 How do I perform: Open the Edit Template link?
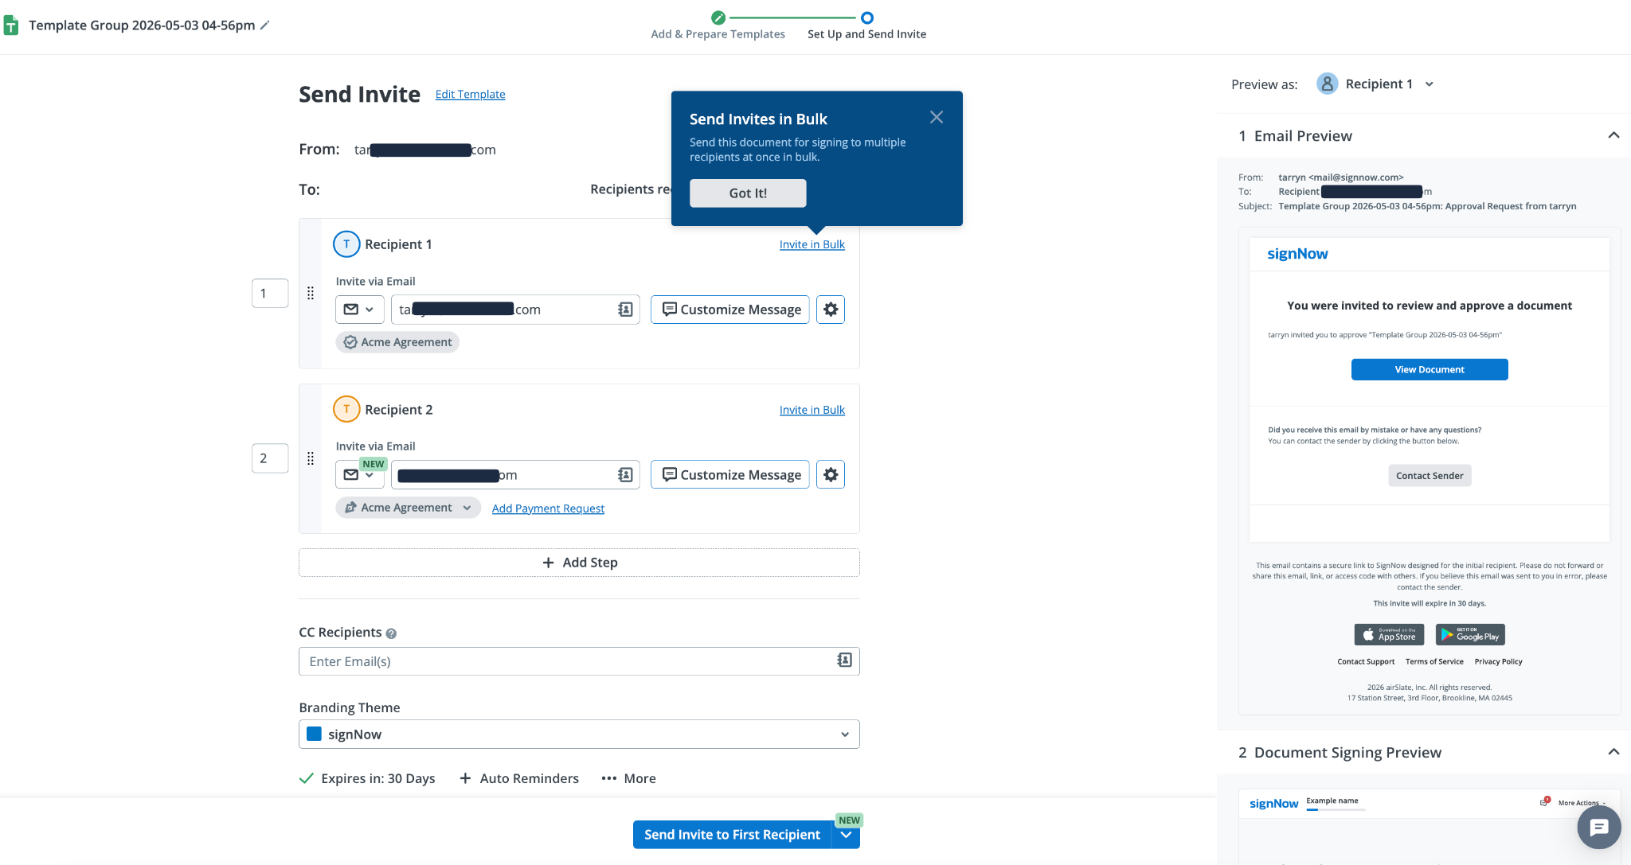(470, 94)
